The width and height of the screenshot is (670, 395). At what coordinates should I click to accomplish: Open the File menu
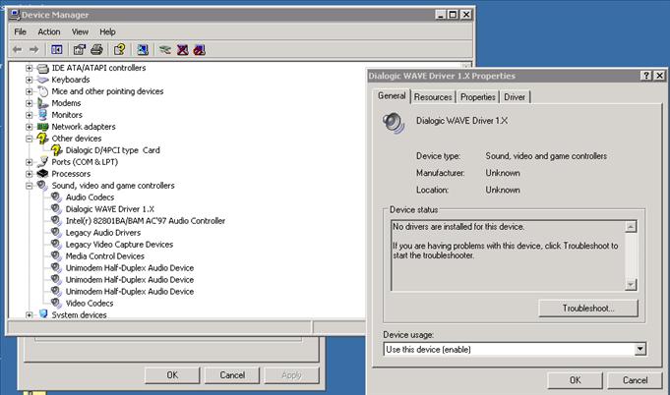(x=20, y=32)
